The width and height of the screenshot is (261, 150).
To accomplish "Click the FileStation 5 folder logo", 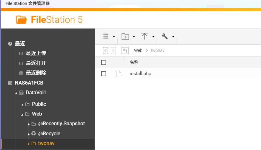I will (x=22, y=20).
